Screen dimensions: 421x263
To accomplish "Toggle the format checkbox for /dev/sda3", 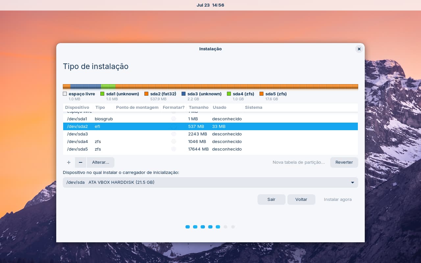I will pyautogui.click(x=174, y=134).
